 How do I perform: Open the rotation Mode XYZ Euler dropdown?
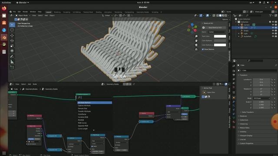coord(261,98)
